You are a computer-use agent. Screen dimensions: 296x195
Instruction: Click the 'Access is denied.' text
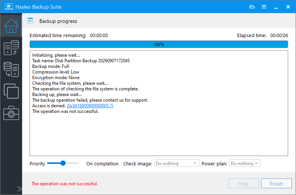tap(49, 106)
